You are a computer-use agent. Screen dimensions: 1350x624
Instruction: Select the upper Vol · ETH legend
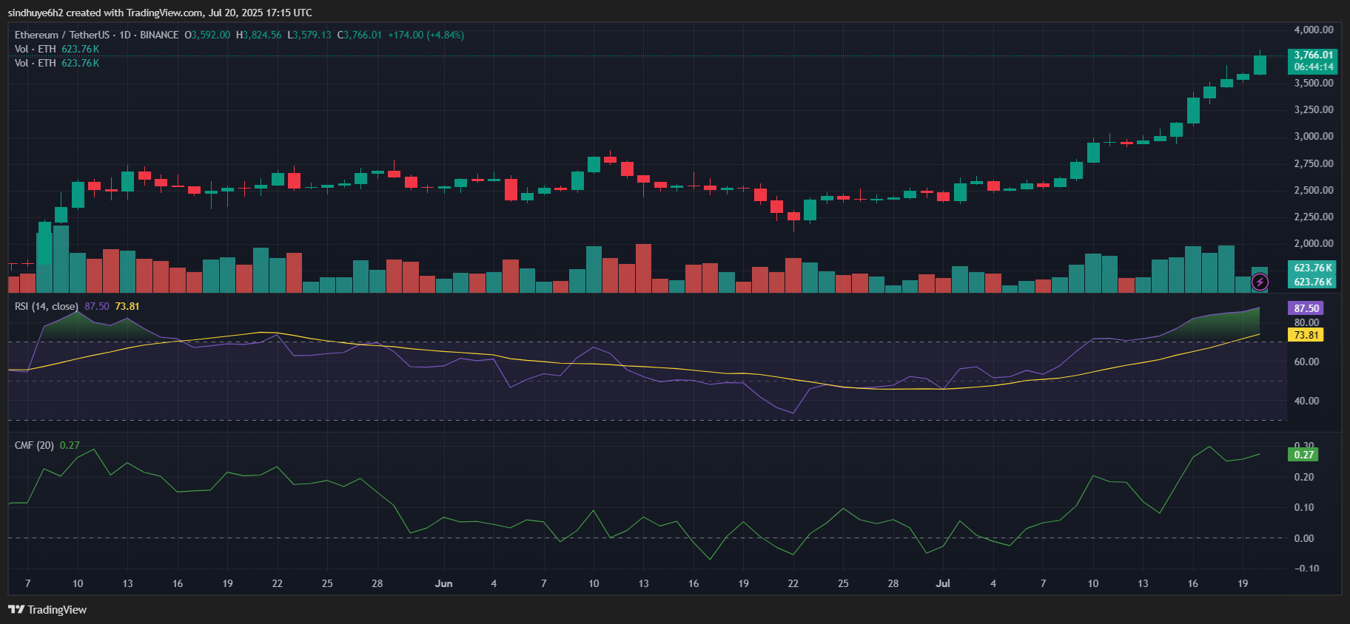[36, 49]
